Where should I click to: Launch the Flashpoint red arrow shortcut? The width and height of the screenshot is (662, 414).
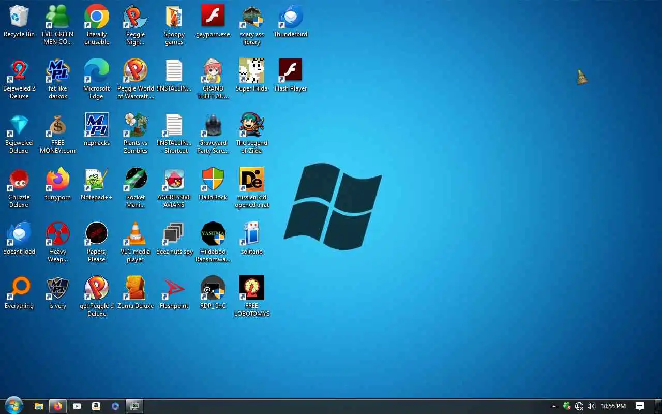174,293
